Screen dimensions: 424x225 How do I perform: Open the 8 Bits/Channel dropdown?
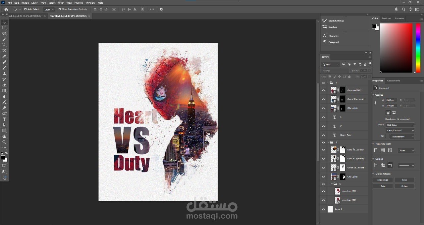coord(400,131)
